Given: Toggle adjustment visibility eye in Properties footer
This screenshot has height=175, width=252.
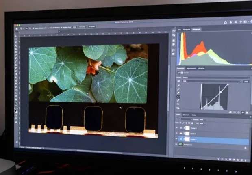Looking at the screenshot, I should coord(243,113).
